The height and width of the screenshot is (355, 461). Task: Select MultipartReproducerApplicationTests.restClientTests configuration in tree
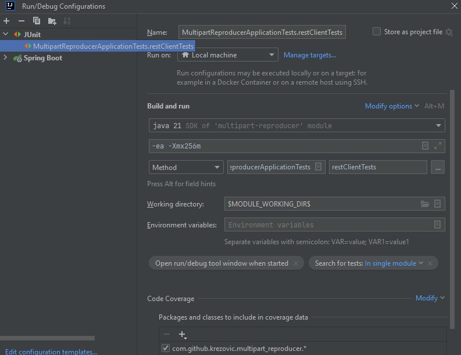pyautogui.click(x=113, y=46)
